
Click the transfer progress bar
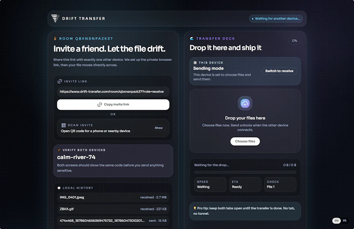click(x=245, y=172)
